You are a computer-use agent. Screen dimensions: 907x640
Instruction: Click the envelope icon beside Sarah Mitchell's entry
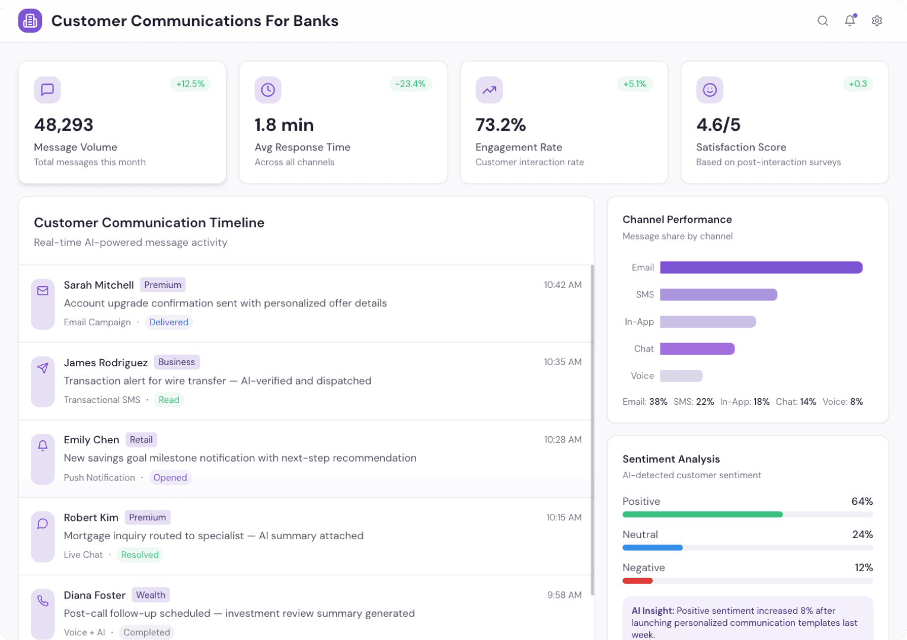43,291
